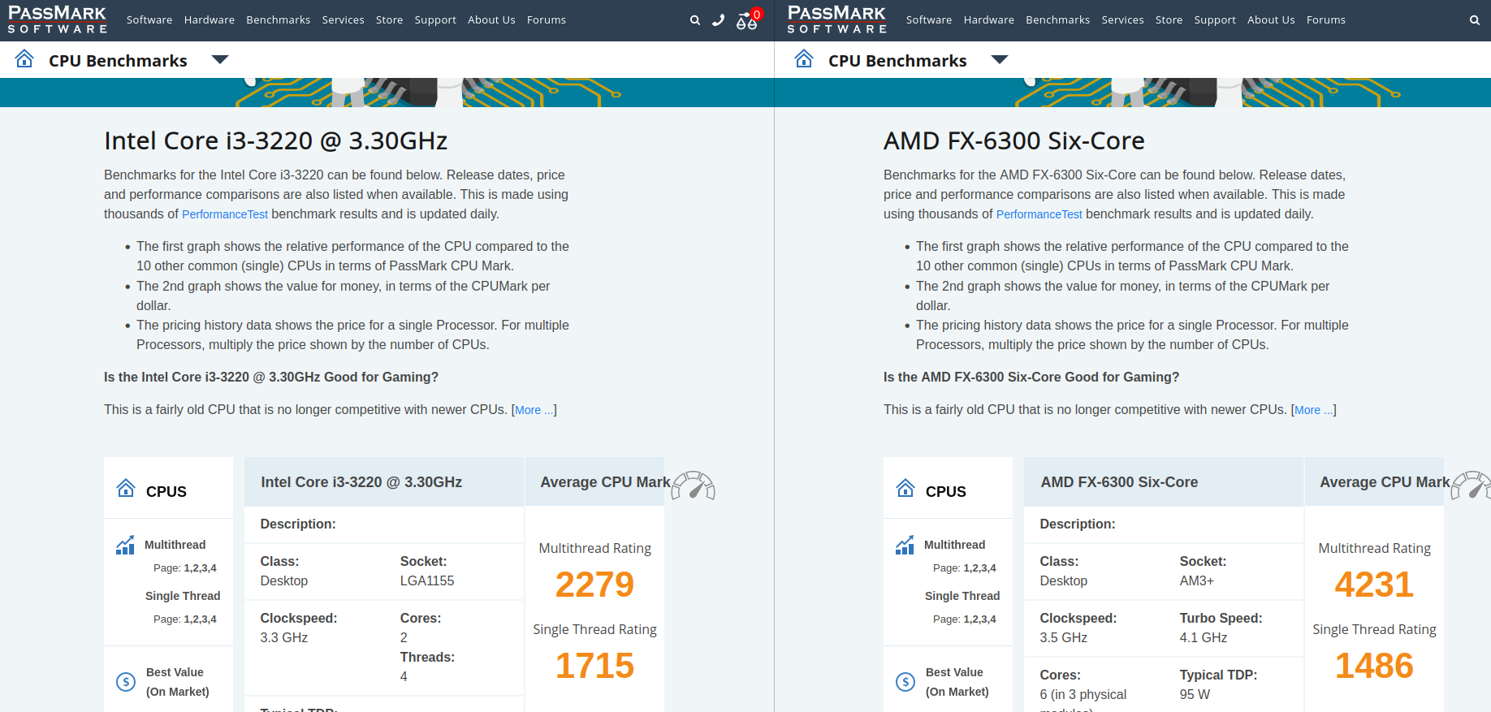Open Best Value (On Market) on the Intel page

coord(178,682)
